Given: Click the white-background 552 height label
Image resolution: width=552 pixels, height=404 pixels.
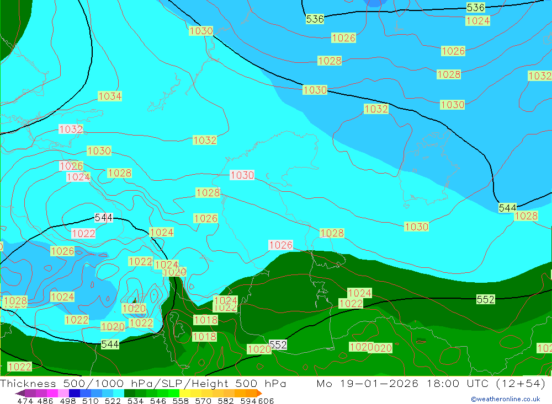Looking at the screenshot, I should click(278, 345).
